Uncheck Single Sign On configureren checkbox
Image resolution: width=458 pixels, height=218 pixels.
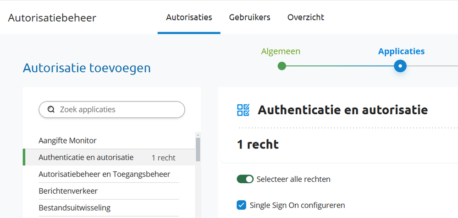click(x=242, y=205)
